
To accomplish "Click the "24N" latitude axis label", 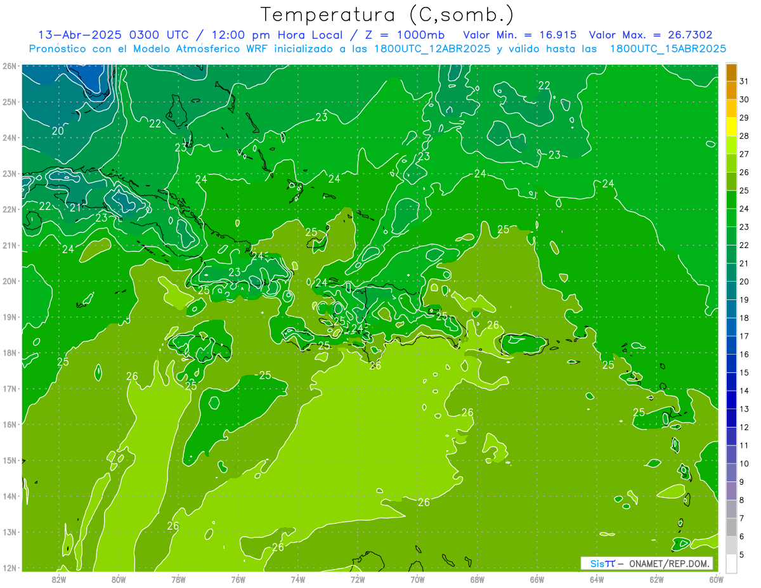I will pos(9,138).
